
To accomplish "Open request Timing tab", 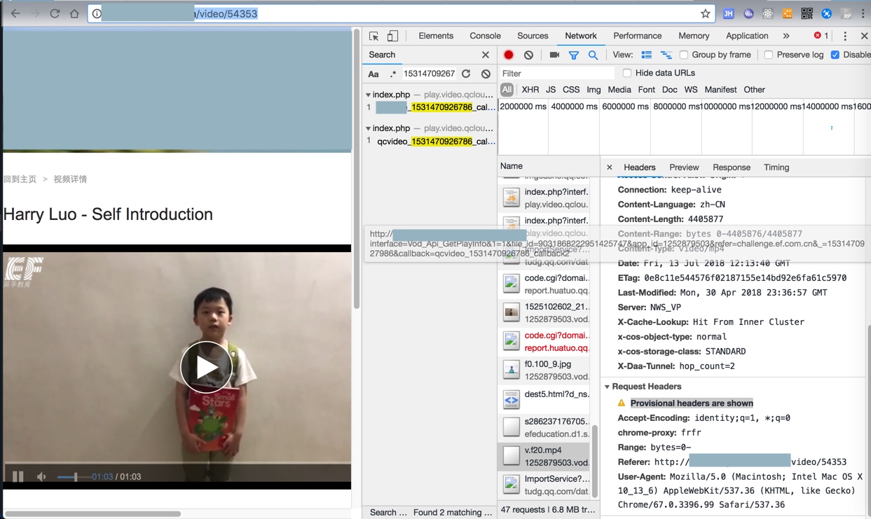I will click(x=776, y=167).
